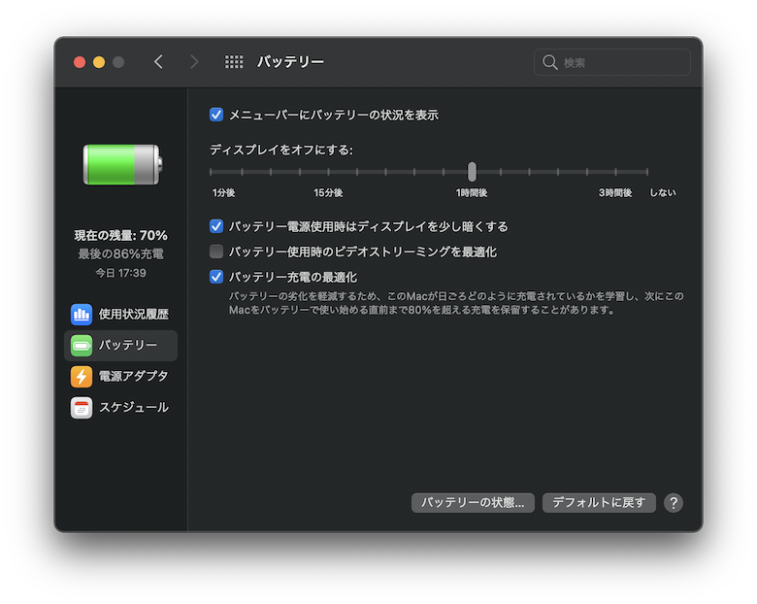
Task: Click the 現在の残量: 70% text
Action: (x=120, y=236)
